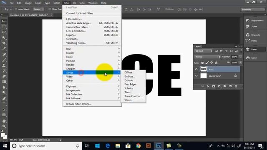
Task: Open the Fill slider dropdown arrow
Action: 240,63
